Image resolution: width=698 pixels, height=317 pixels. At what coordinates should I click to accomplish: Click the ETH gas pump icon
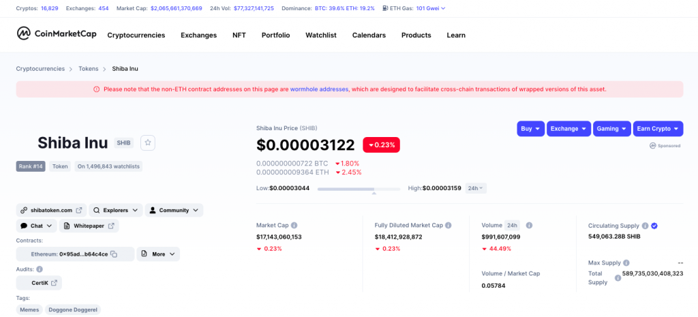(x=386, y=8)
